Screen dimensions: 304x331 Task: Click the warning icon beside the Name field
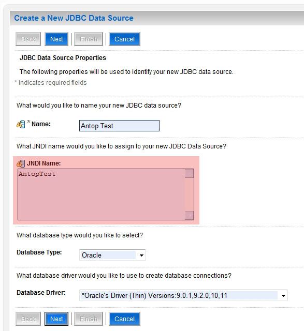pos(21,124)
